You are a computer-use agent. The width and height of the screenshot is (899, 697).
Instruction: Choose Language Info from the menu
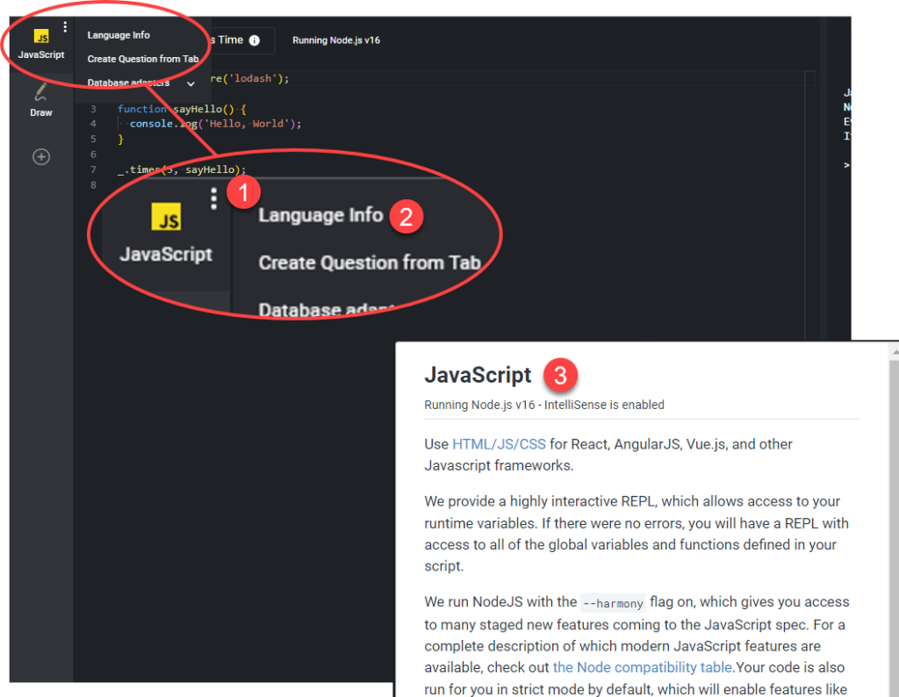tap(119, 35)
